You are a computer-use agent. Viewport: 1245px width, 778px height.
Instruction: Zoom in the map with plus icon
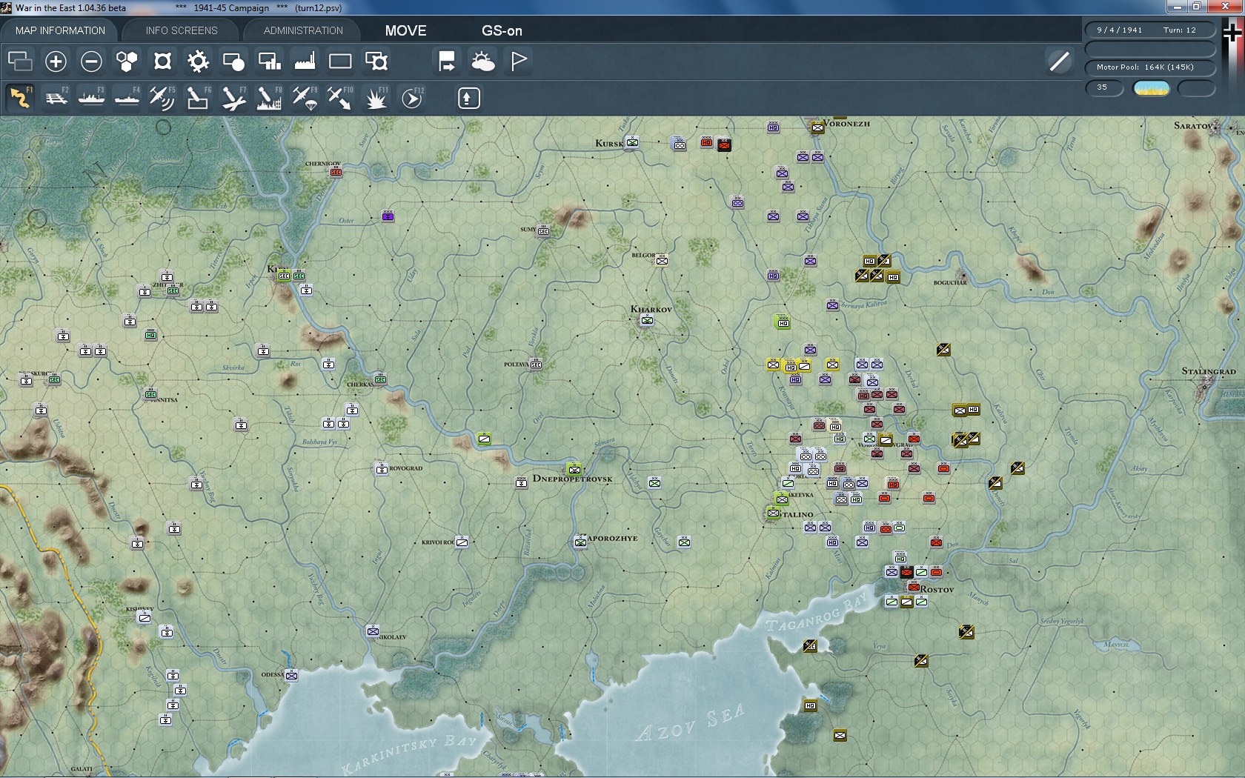pyautogui.click(x=56, y=61)
